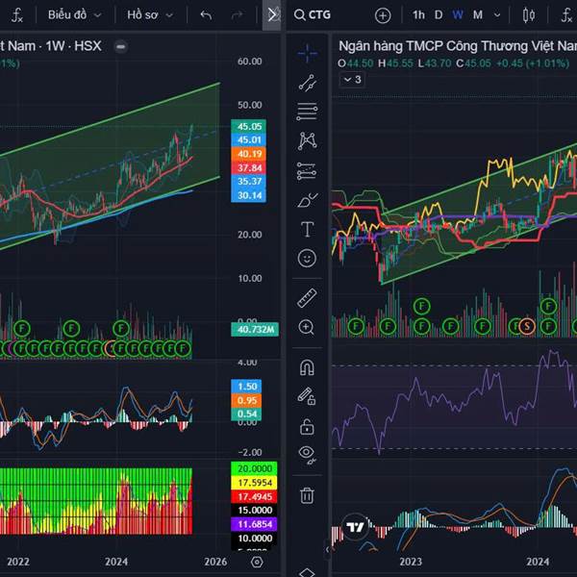Click the left chart title 1W · HSX

point(73,46)
